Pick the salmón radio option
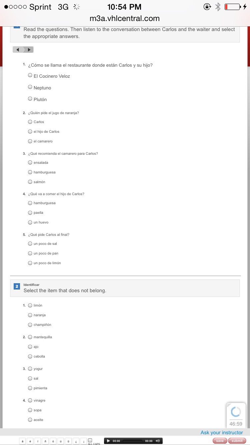The height and width of the screenshot is (445, 250). coord(30,182)
